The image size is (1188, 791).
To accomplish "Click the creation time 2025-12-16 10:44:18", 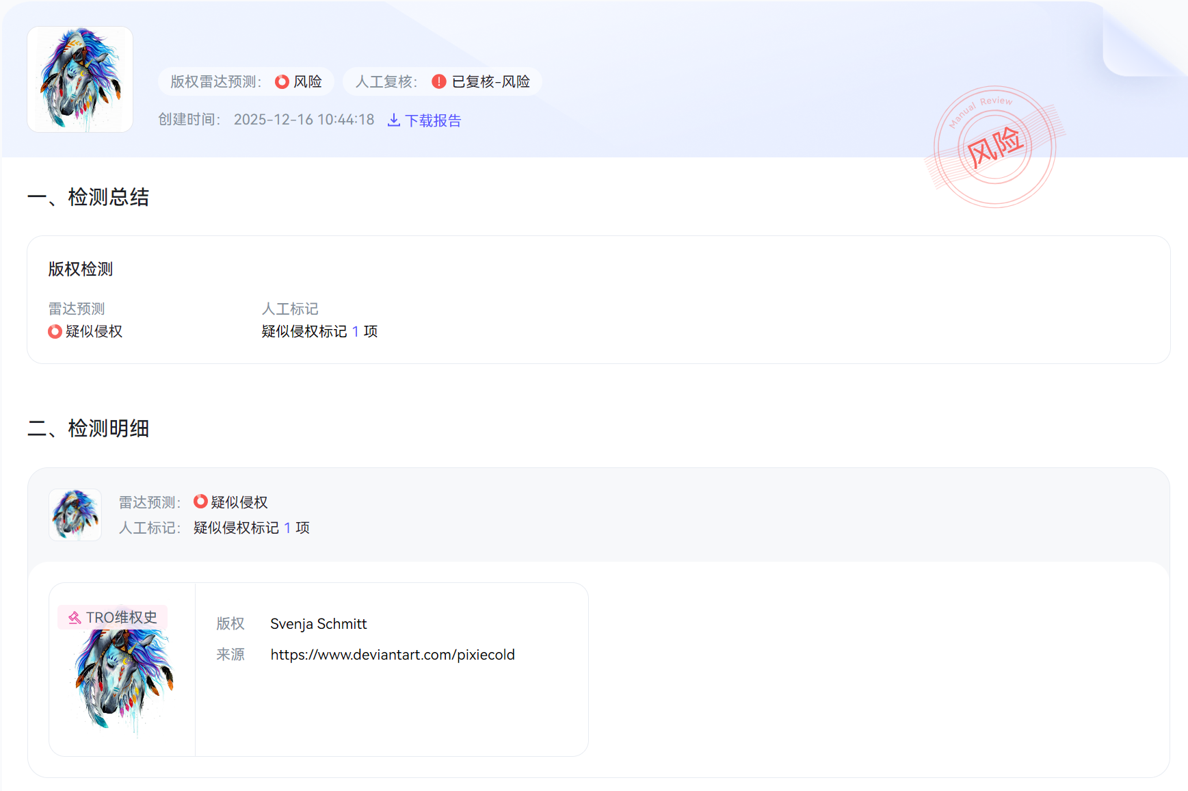I will pos(304,120).
